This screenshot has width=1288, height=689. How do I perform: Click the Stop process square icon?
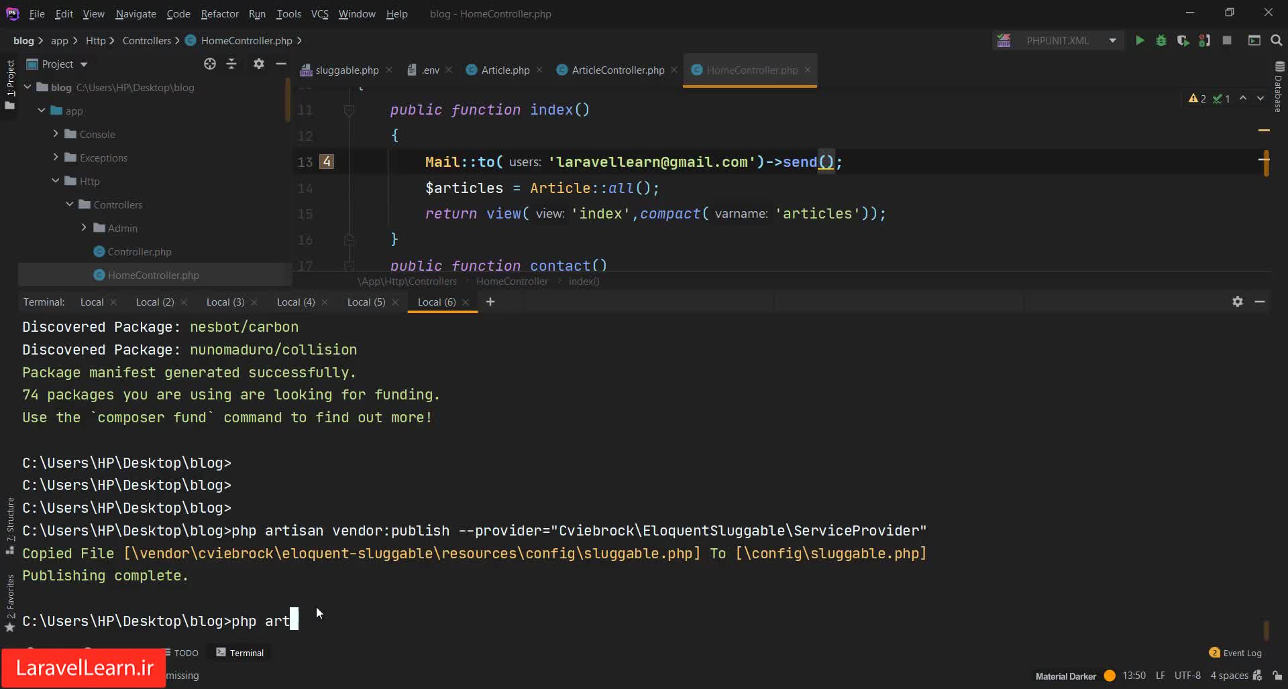coord(1227,41)
